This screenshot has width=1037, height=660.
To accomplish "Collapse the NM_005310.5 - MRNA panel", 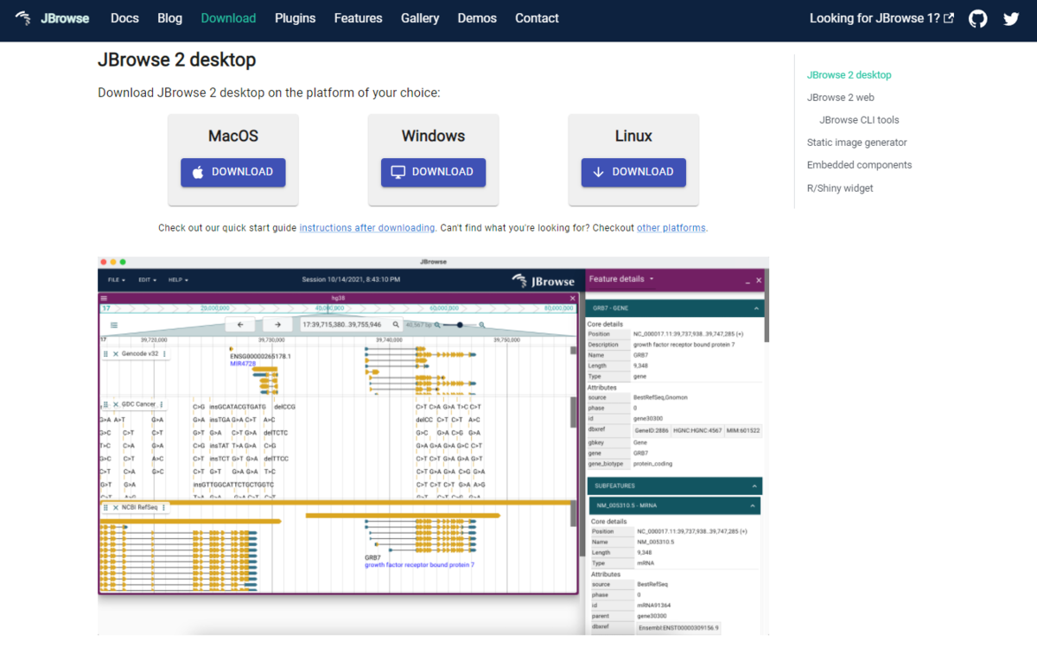I will tap(753, 506).
